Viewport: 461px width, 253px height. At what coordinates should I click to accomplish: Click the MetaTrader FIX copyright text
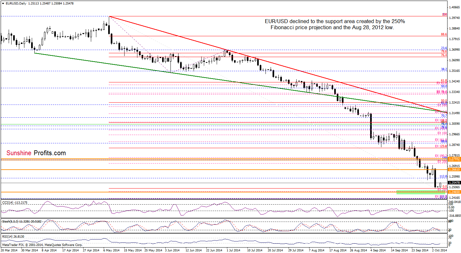tap(42, 245)
